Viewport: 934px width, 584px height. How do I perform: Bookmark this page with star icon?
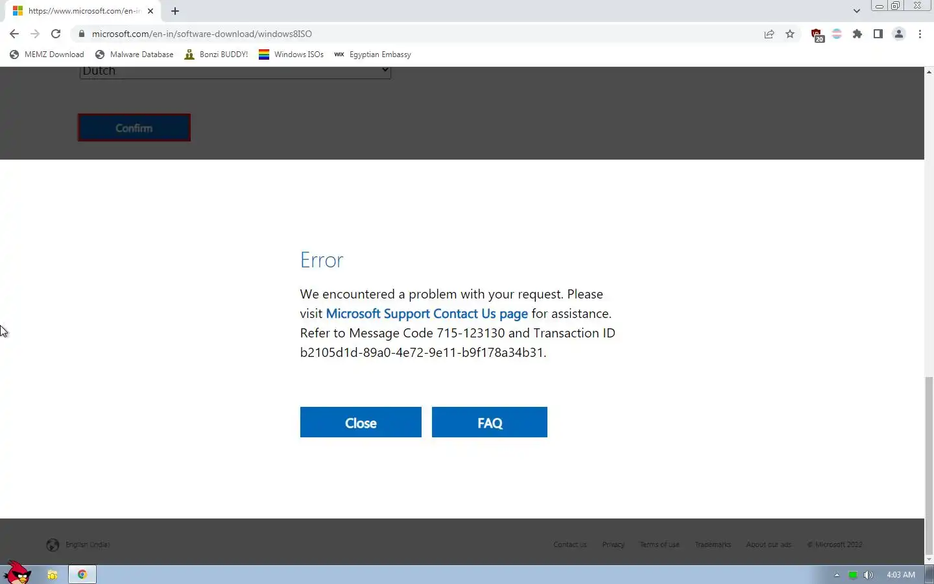(790, 34)
